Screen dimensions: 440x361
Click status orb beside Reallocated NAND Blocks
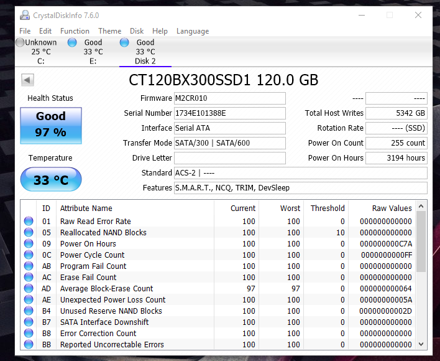click(x=29, y=233)
